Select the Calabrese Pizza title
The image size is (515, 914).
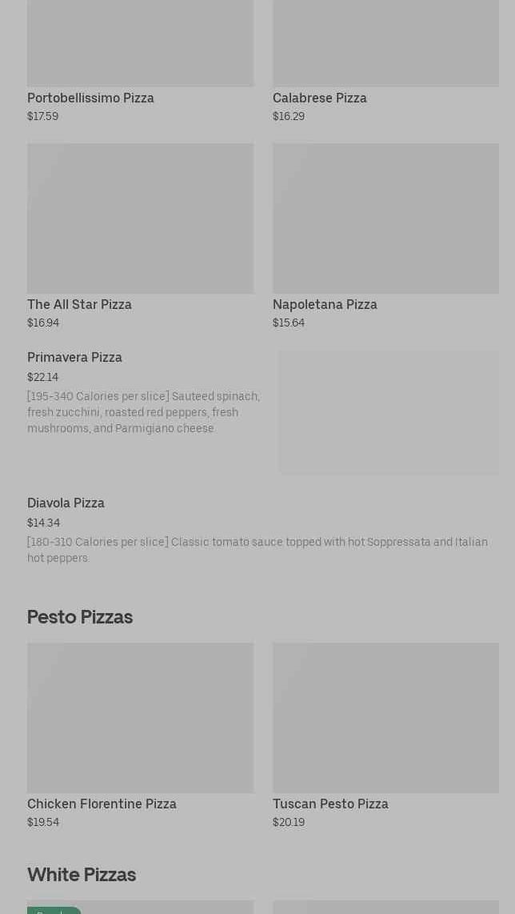319,98
